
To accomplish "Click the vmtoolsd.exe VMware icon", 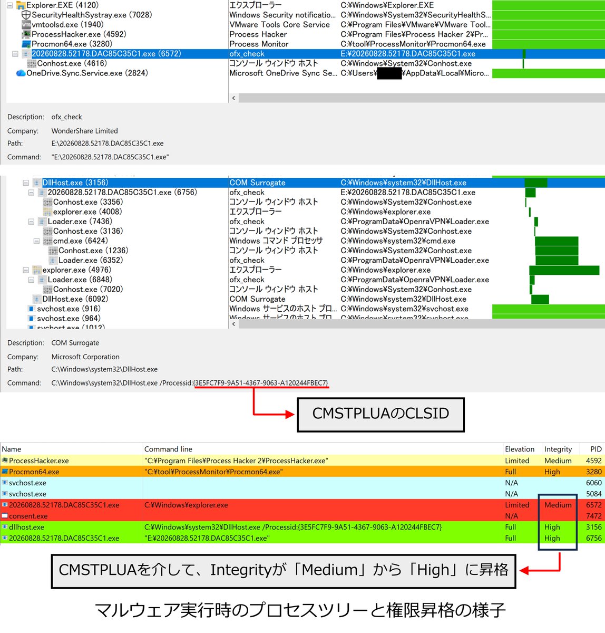I will pyautogui.click(x=26, y=25).
